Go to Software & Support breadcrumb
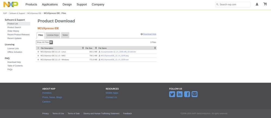The image size is (271, 118). 17,13
